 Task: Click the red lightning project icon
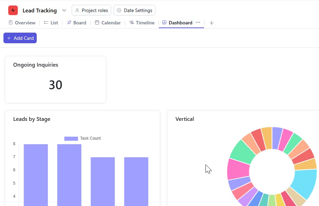pyautogui.click(x=13, y=10)
